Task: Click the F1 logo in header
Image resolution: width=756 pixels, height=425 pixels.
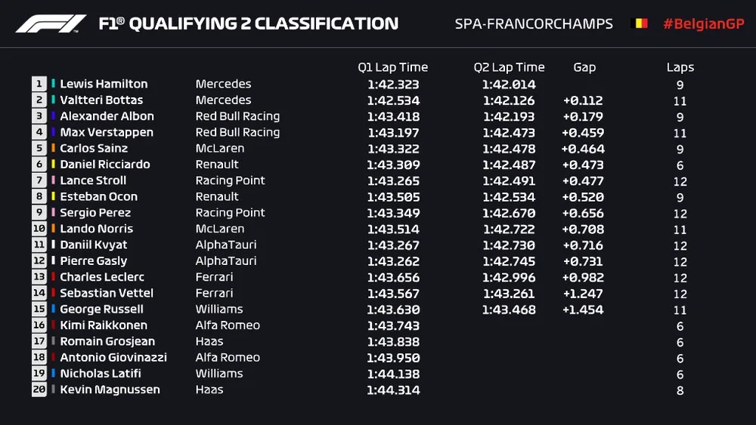Action: tap(51, 23)
